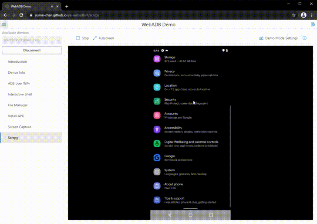Screen dimensions: 317x224
Task: Open the browser three-dot menu
Action: click(x=312, y=15)
